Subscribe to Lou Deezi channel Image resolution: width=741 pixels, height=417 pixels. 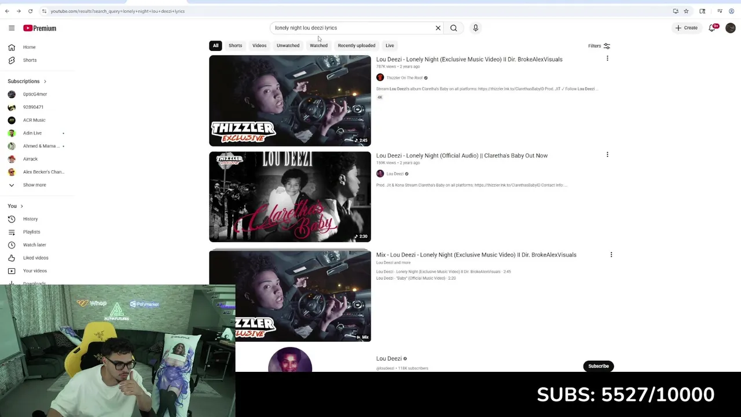coord(599,366)
